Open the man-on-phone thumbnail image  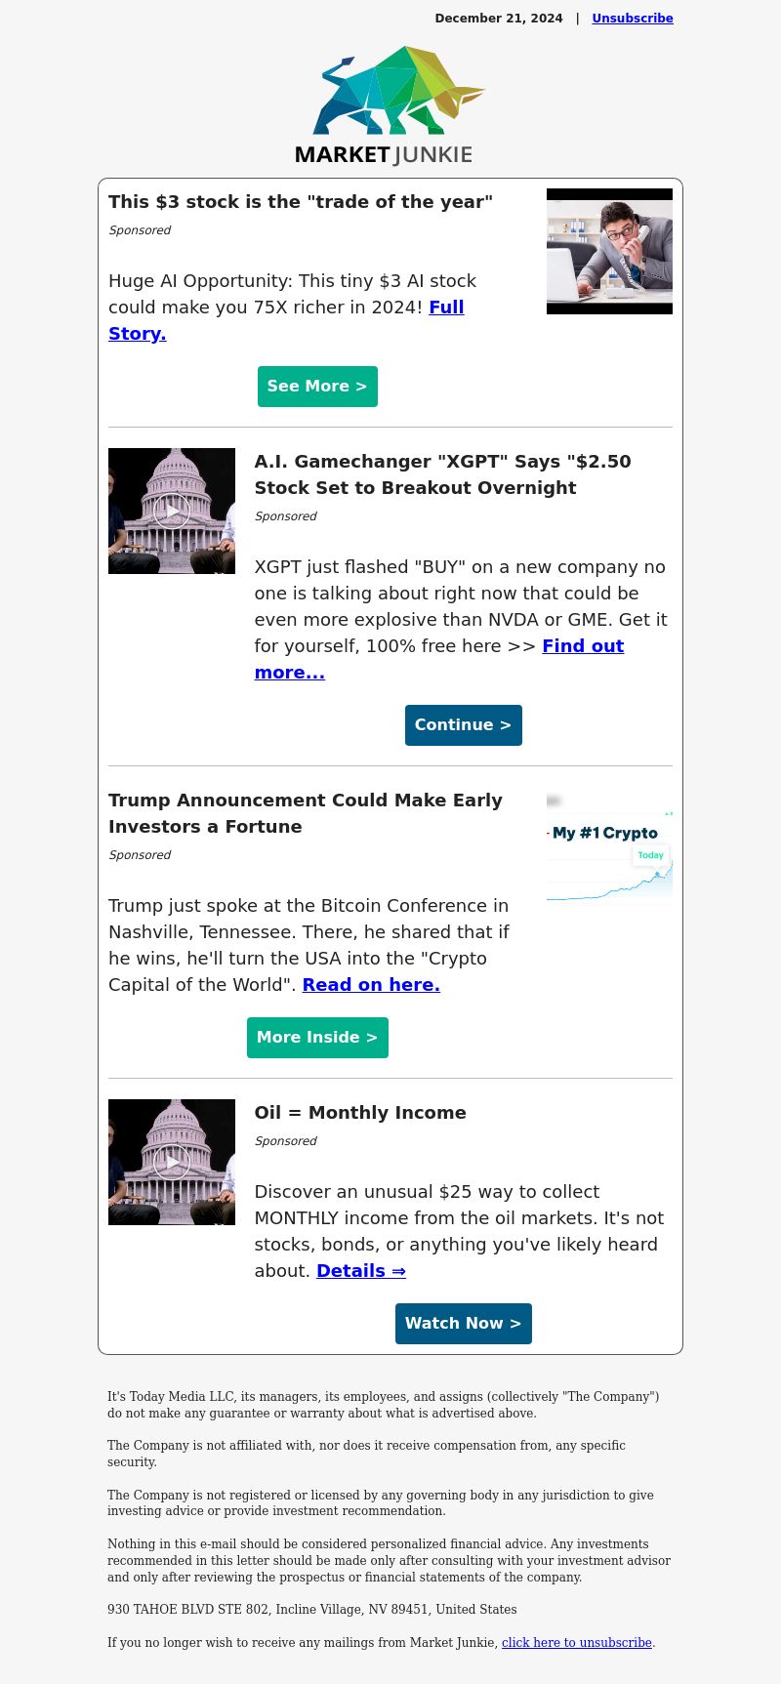[x=609, y=251]
